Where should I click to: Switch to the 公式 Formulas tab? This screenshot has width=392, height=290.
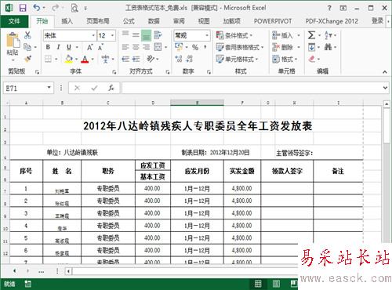129,21
